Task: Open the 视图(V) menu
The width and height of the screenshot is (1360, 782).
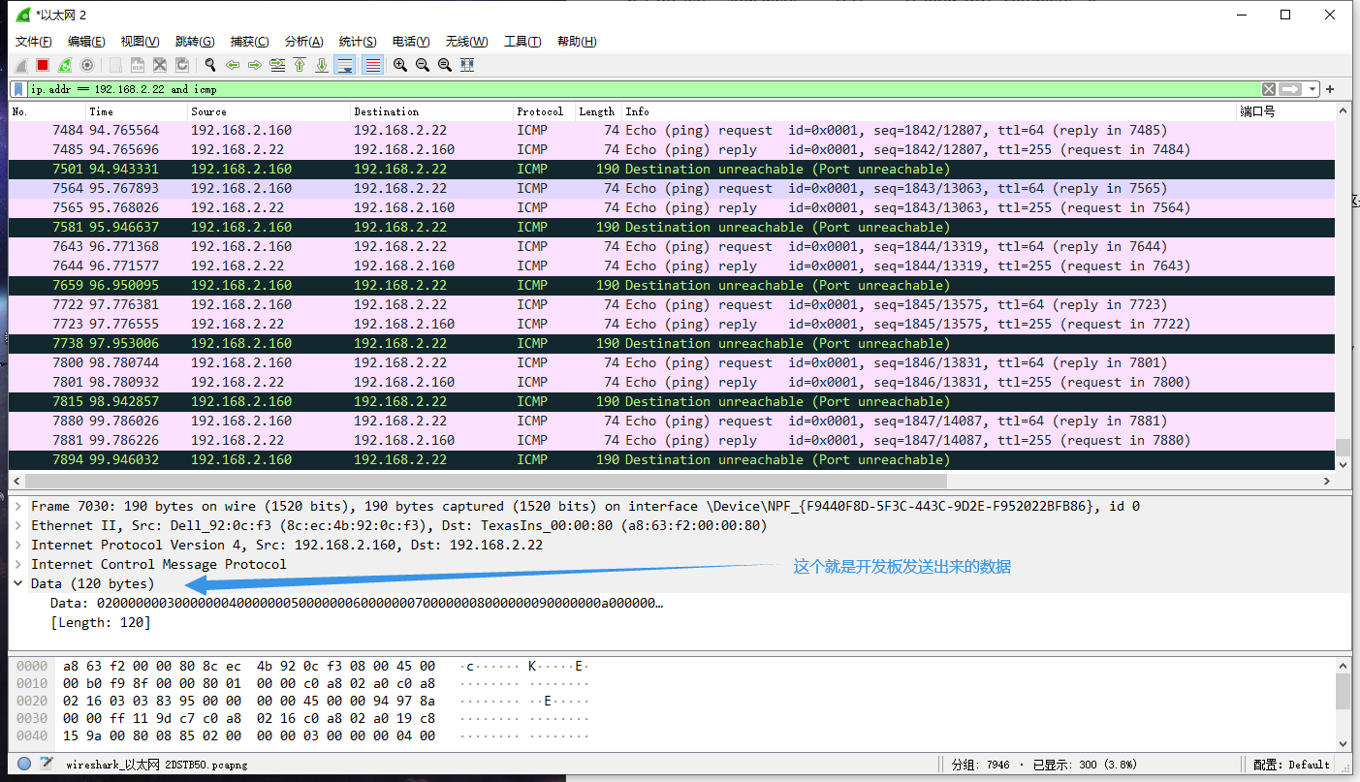Action: point(140,42)
